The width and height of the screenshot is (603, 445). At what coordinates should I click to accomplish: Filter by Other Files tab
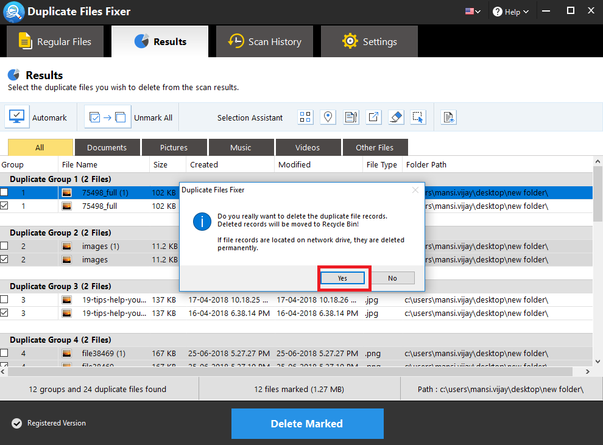click(x=375, y=147)
